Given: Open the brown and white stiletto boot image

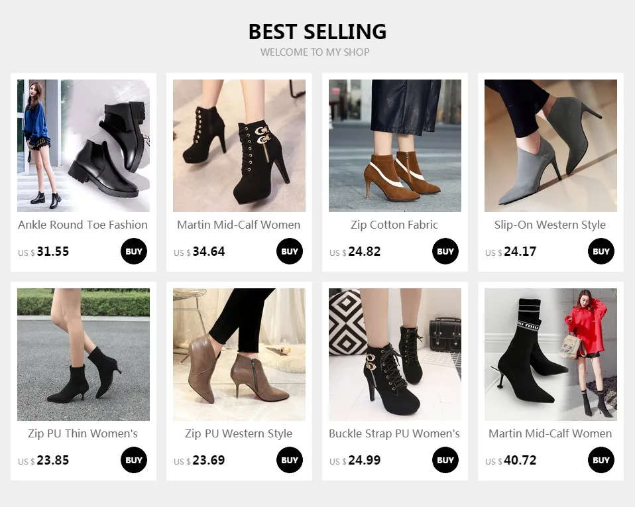Looking at the screenshot, I should click(x=395, y=146).
